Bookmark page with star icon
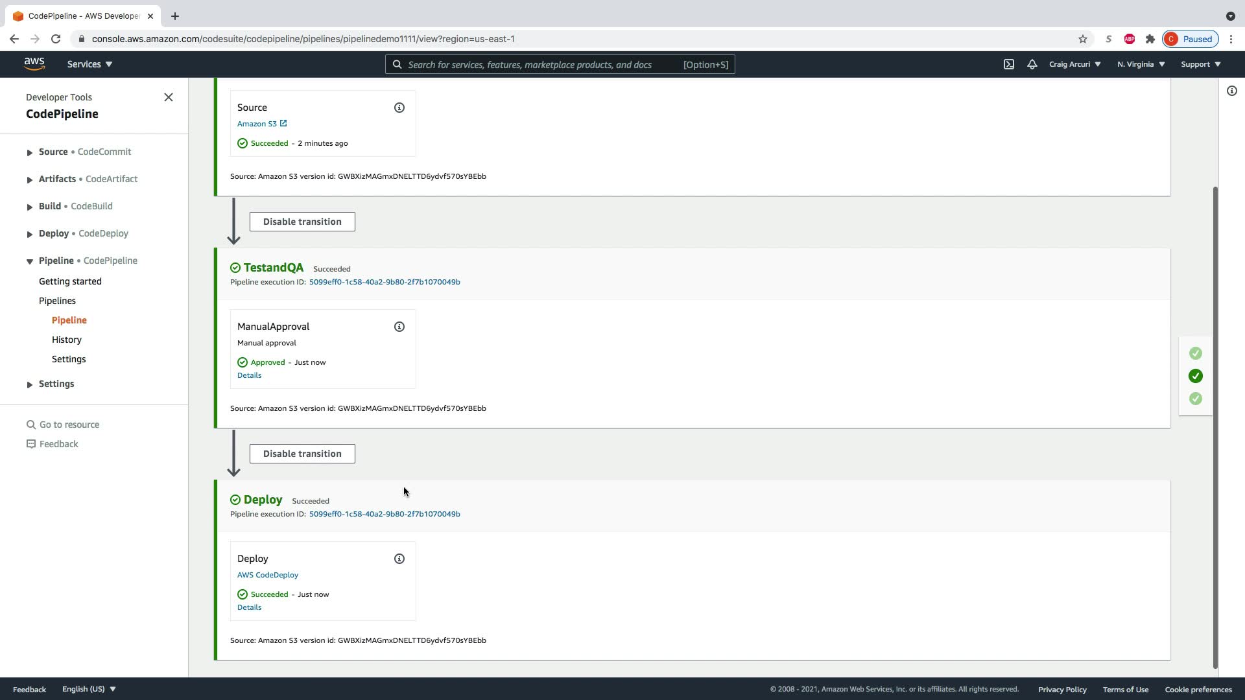This screenshot has width=1245, height=700. [x=1083, y=39]
